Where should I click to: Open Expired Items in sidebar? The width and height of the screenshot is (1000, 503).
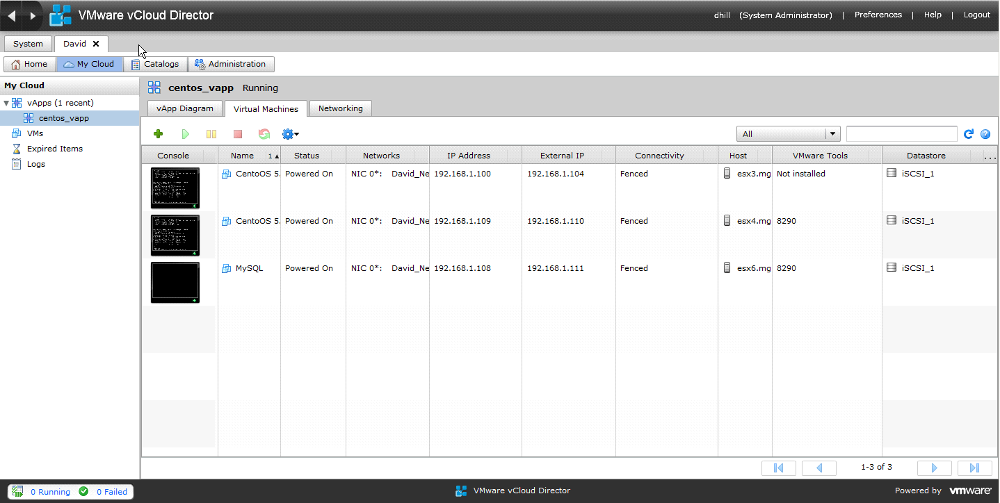pos(55,149)
